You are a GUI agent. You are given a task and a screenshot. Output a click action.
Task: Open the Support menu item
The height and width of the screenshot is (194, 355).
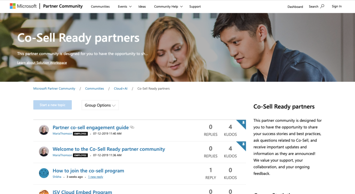coord(195,7)
